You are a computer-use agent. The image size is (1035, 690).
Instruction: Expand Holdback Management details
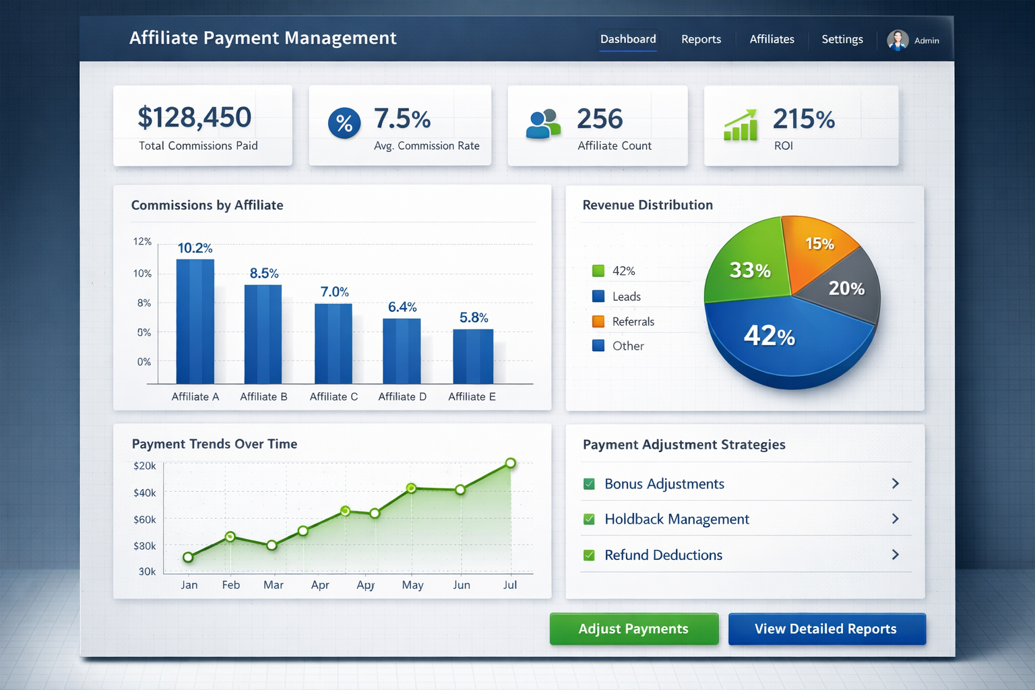click(896, 519)
